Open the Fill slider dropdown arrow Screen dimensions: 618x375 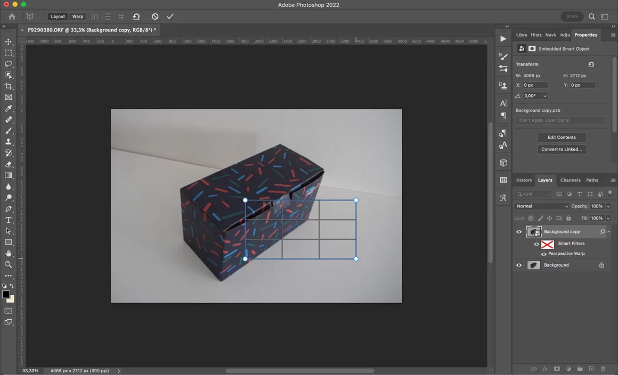(x=608, y=218)
